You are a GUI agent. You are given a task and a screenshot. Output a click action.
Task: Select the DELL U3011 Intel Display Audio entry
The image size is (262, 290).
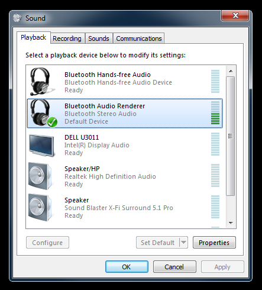point(125,145)
